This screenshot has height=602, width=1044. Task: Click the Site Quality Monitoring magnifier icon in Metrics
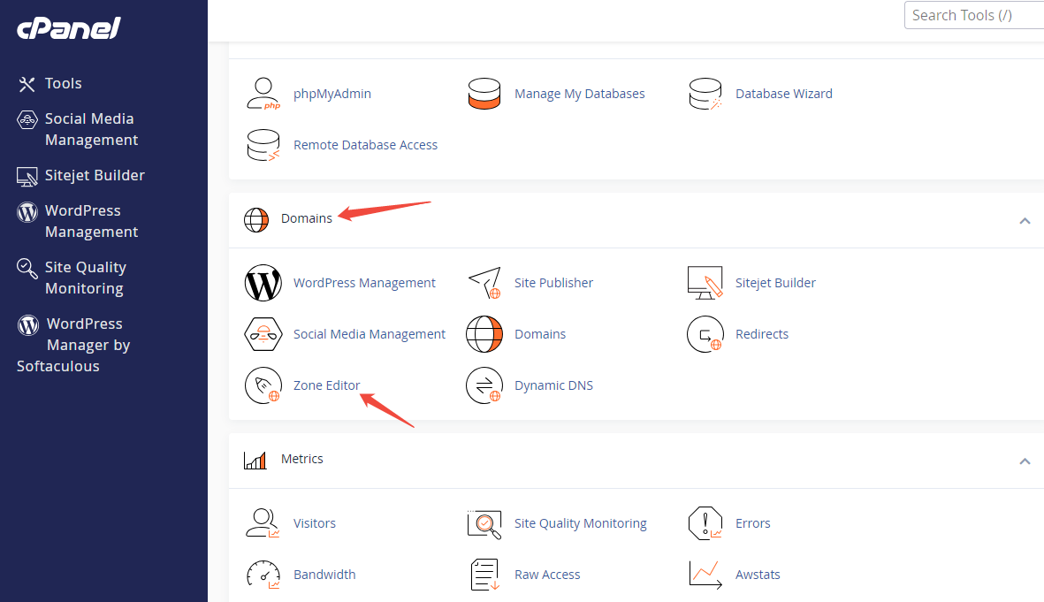pos(484,523)
